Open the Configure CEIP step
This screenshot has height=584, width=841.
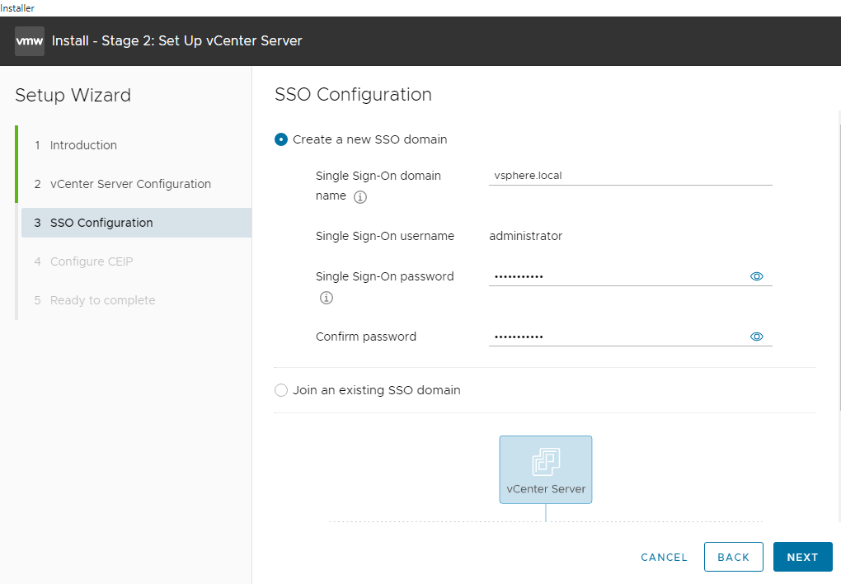click(x=92, y=261)
